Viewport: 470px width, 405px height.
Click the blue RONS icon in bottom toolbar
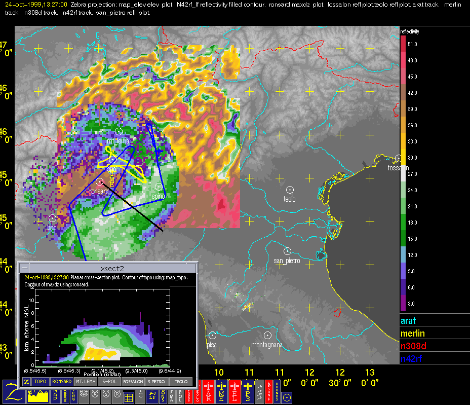pyautogui.click(x=163, y=396)
